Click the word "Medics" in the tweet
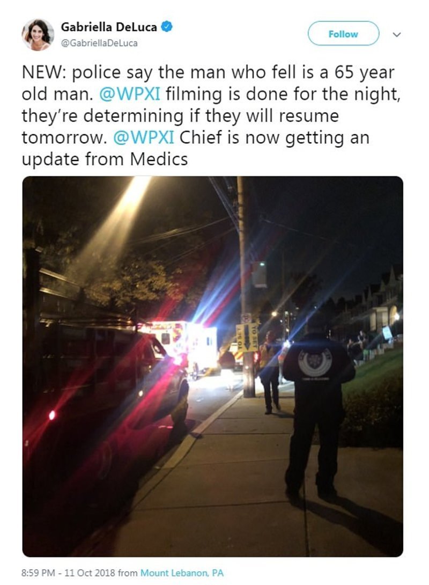This screenshot has height=585, width=429. pos(159,159)
